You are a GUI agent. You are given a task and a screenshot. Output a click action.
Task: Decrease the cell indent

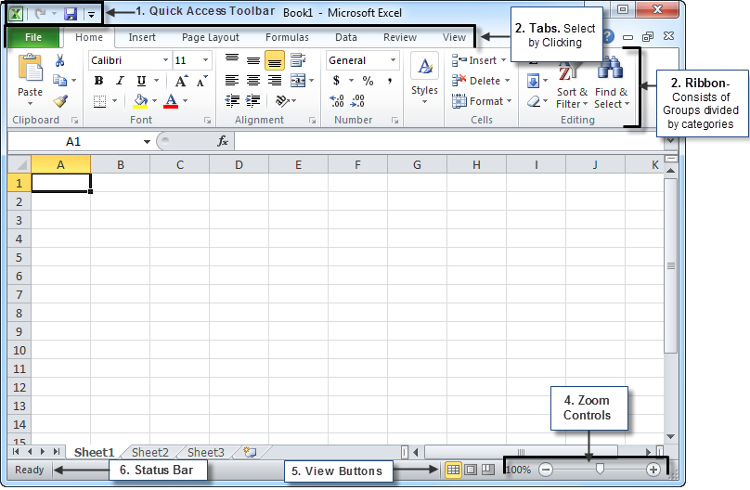pyautogui.click(x=232, y=100)
